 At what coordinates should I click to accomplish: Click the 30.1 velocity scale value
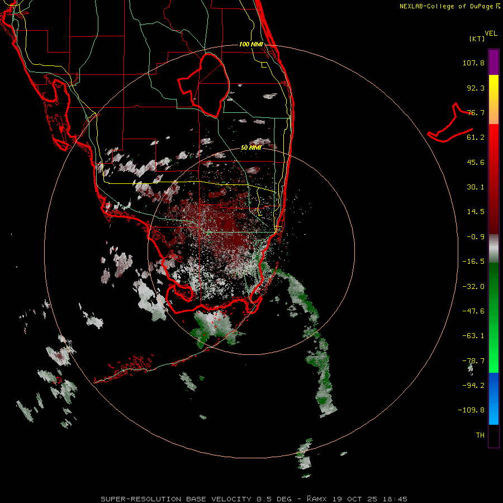click(476, 187)
